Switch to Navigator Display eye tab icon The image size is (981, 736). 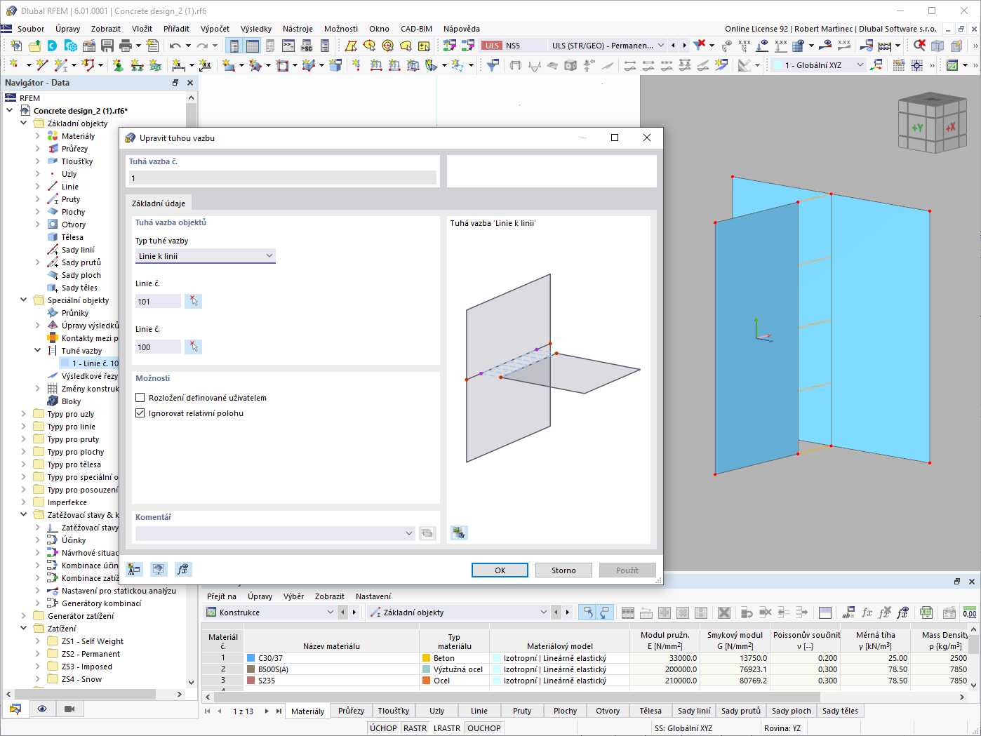point(42,709)
